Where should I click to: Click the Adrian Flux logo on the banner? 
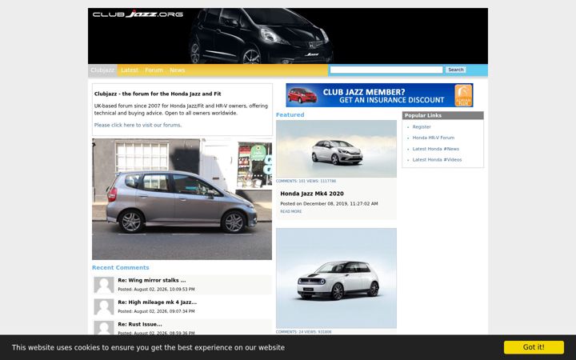(x=463, y=95)
